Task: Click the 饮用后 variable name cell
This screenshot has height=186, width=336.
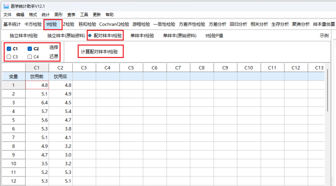Action: (x=61, y=77)
